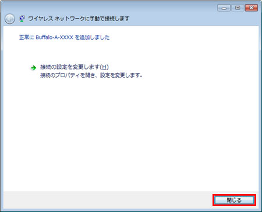Click the wireless network wizard icon
Viewport: 262px width, 212px height.
pos(22,19)
